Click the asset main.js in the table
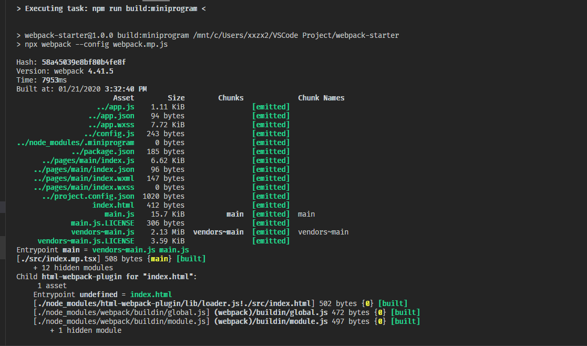The image size is (587, 346). (x=119, y=215)
